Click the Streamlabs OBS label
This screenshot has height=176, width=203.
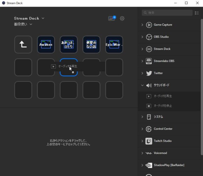click(164, 61)
